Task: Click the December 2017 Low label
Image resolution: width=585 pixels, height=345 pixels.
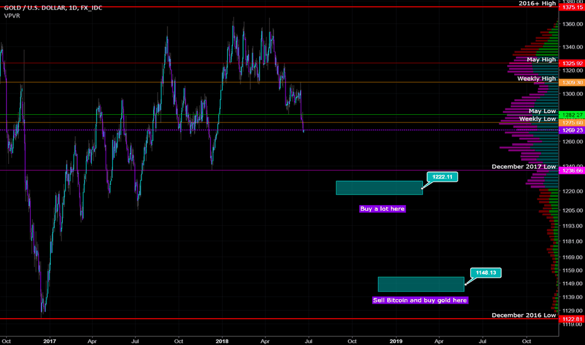Action: [524, 167]
